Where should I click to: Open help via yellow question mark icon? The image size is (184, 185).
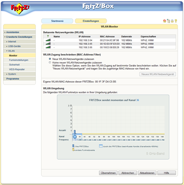176,21
